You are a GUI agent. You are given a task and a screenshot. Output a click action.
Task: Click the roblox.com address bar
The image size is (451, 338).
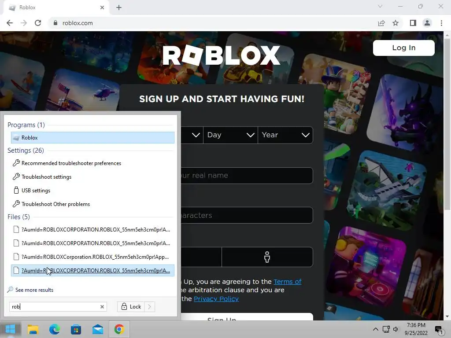coord(213,23)
